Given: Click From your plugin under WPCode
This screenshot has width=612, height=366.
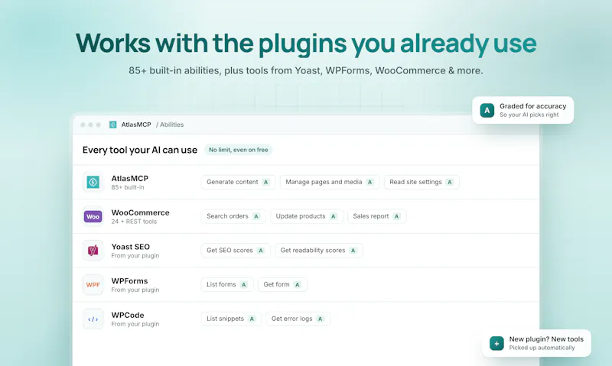Looking at the screenshot, I should (x=135, y=324).
